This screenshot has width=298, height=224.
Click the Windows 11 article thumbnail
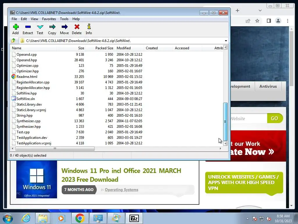coord(36,179)
